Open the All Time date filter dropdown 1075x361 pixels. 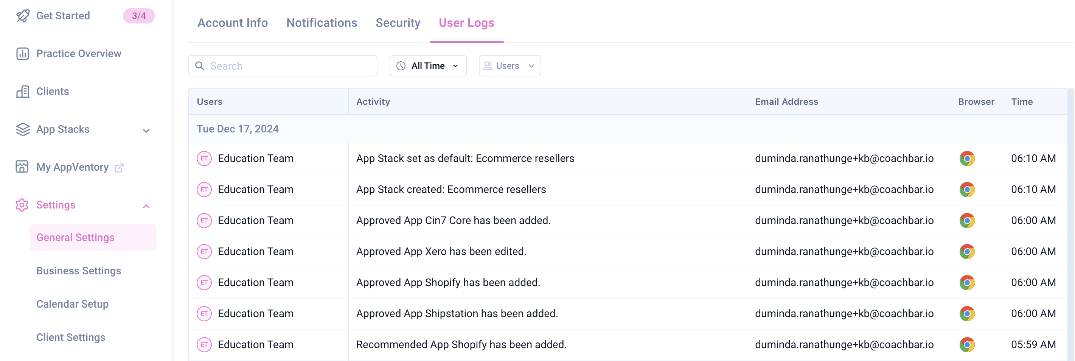[427, 66]
